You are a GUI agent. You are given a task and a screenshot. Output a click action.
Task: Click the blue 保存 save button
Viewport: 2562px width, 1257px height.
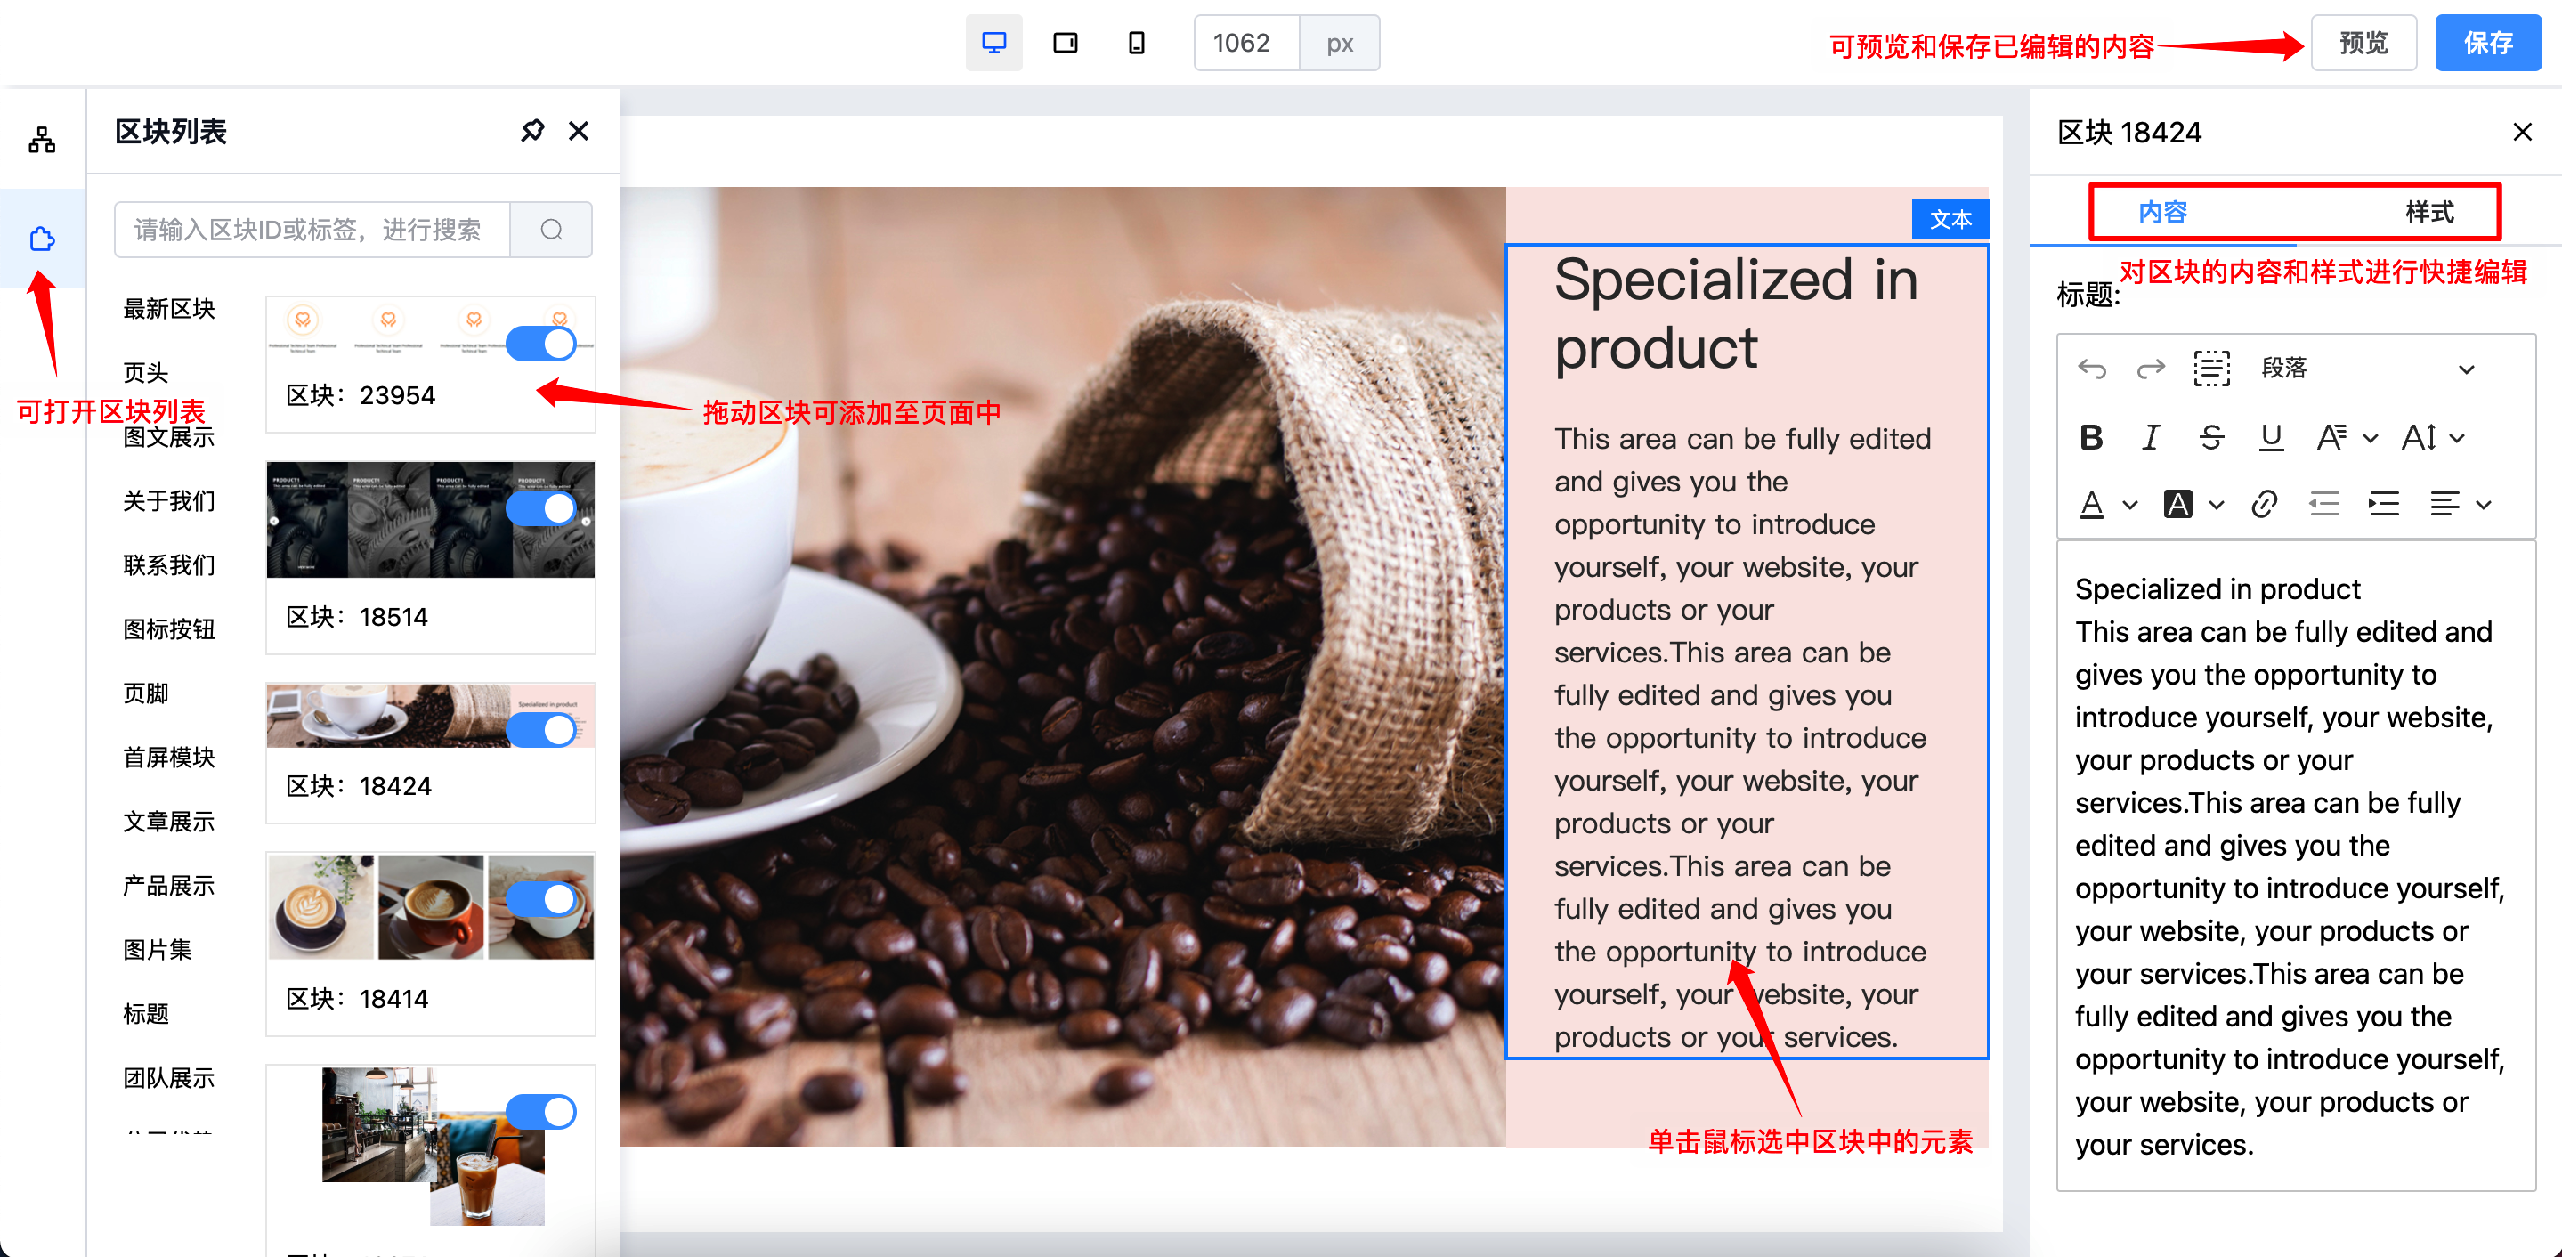[x=2486, y=43]
